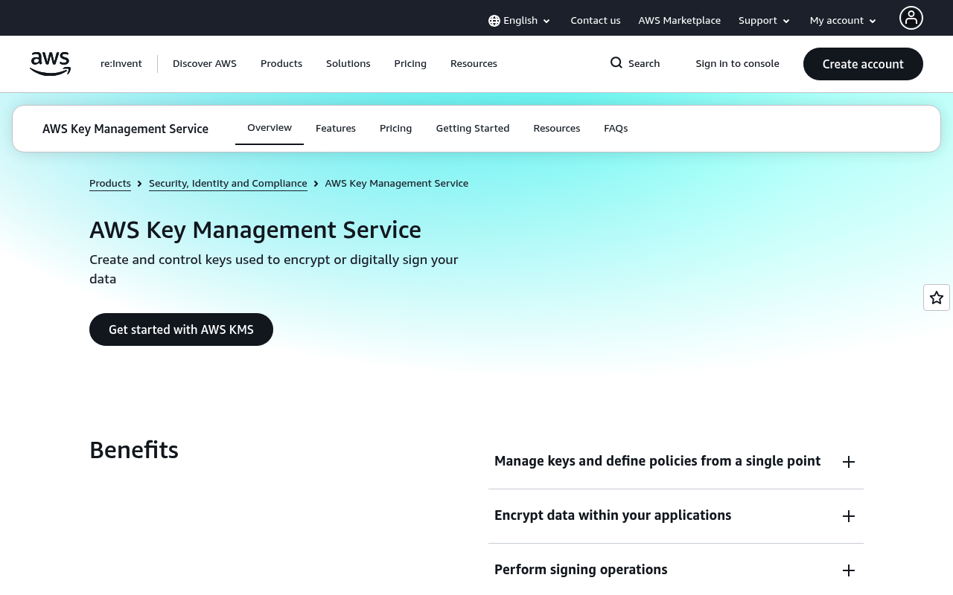Select the Getting Started tab
The height and width of the screenshot is (595, 953).
pos(473,129)
